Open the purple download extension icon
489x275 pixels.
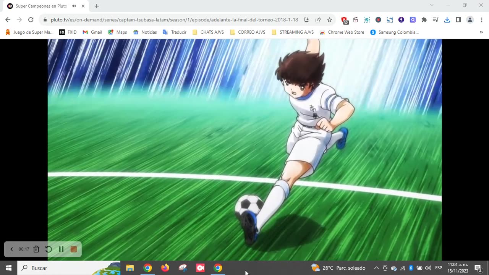pyautogui.click(x=401, y=20)
